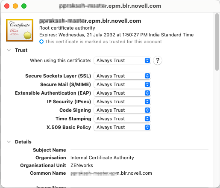The width and height of the screenshot is (220, 188).
Task: Click the 'Internal Certificate Authority' organisation value
Action: tap(102, 158)
